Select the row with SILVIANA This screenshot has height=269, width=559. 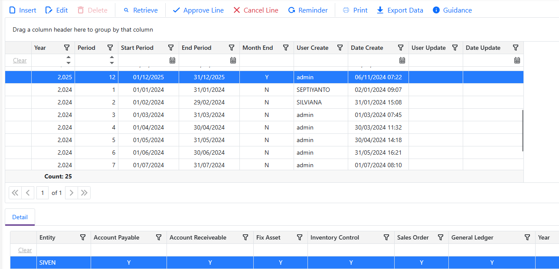point(264,102)
